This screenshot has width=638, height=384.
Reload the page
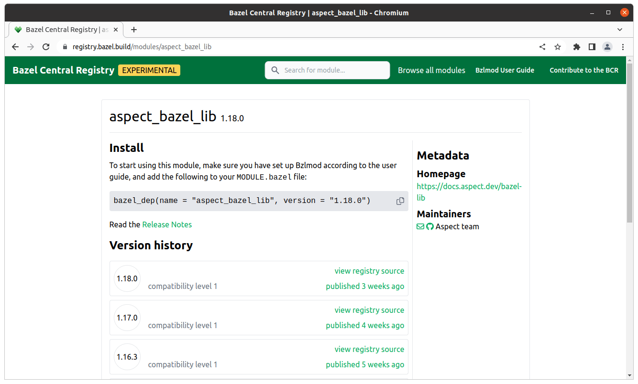click(x=46, y=47)
